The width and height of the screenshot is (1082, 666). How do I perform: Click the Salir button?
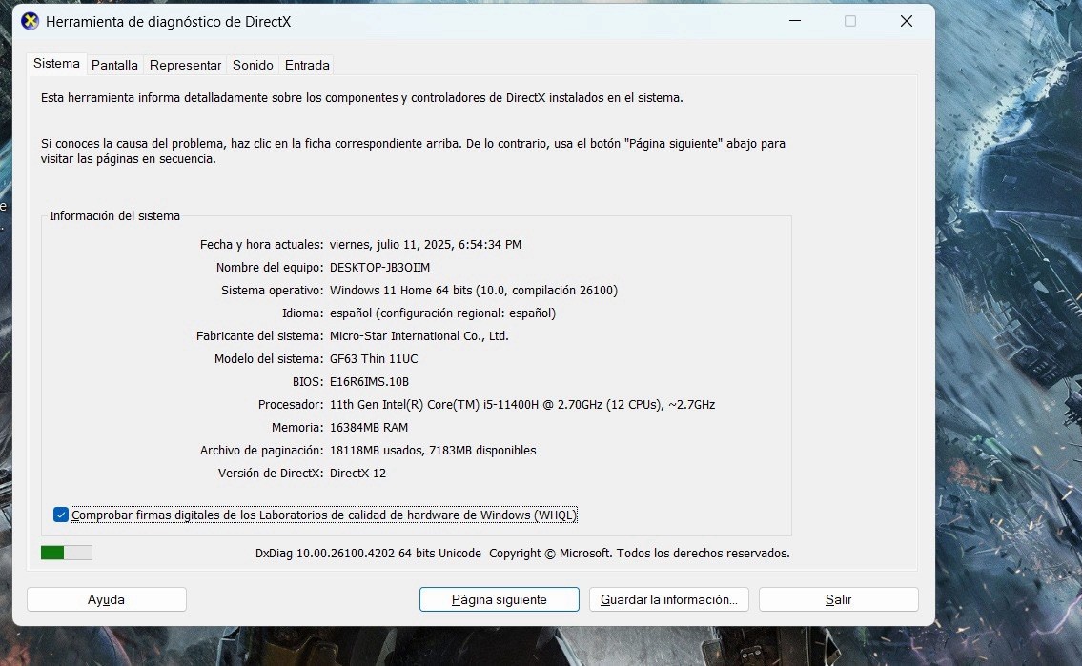(838, 599)
